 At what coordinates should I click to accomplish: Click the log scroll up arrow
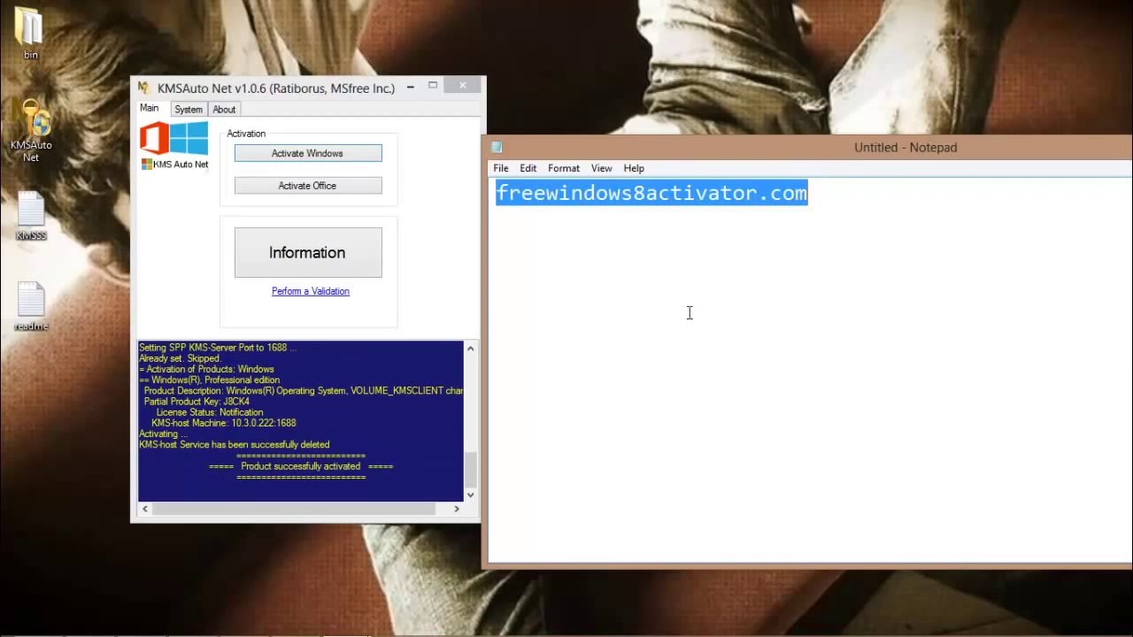point(470,349)
